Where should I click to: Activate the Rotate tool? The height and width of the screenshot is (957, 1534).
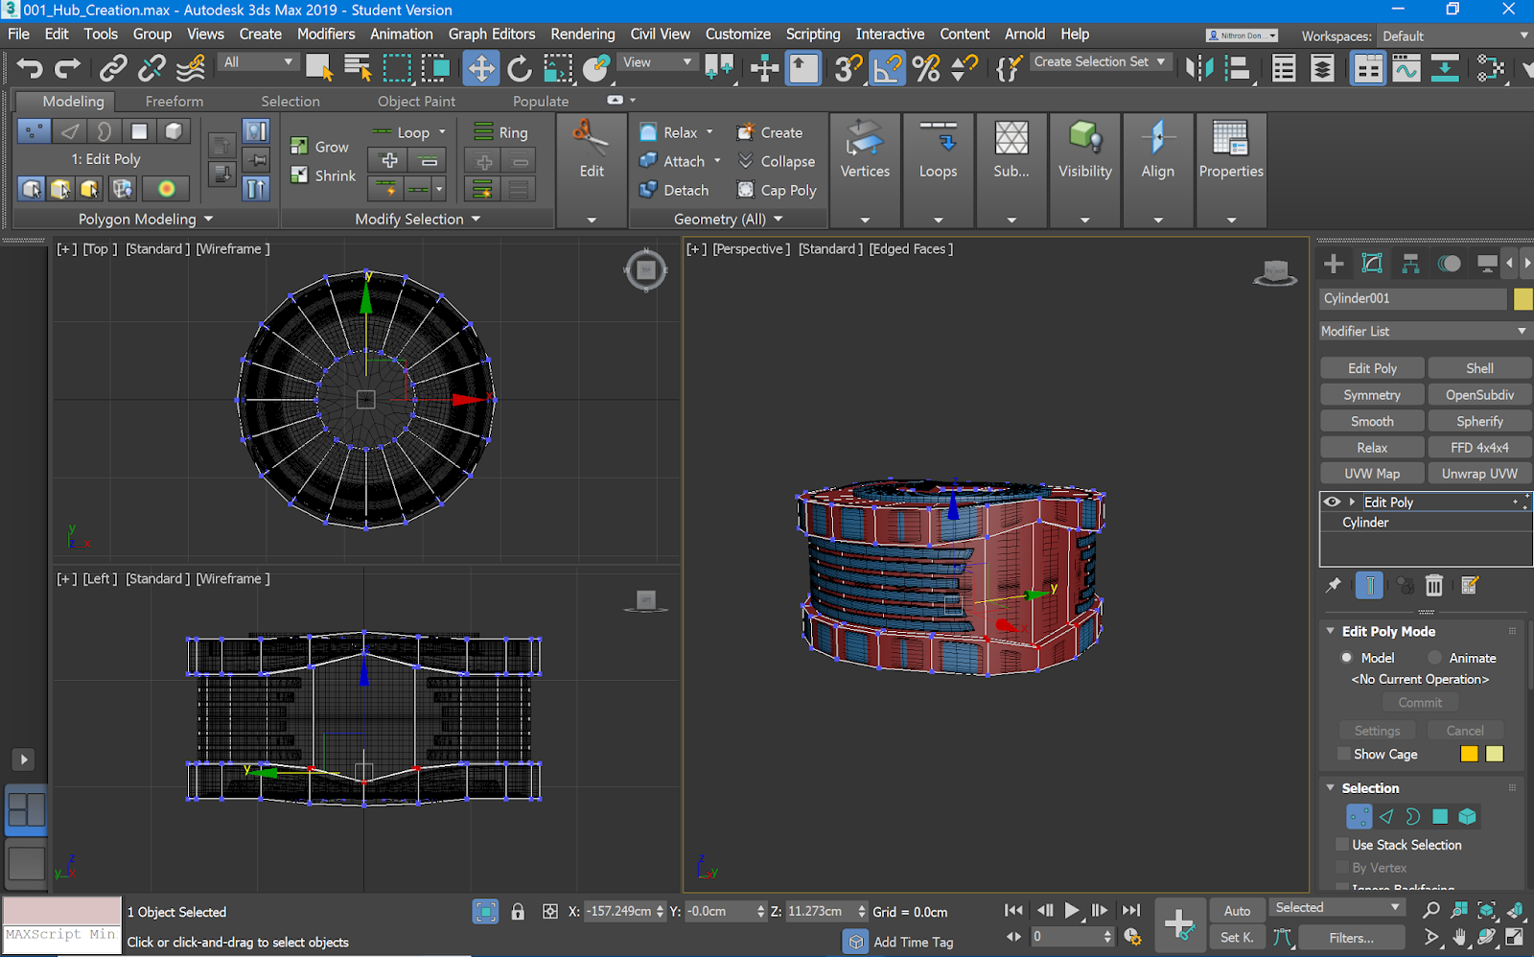[519, 68]
